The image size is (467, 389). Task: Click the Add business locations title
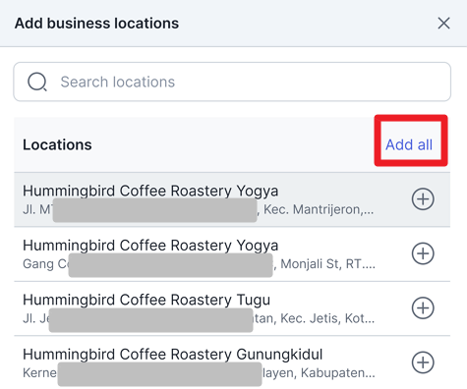click(96, 24)
